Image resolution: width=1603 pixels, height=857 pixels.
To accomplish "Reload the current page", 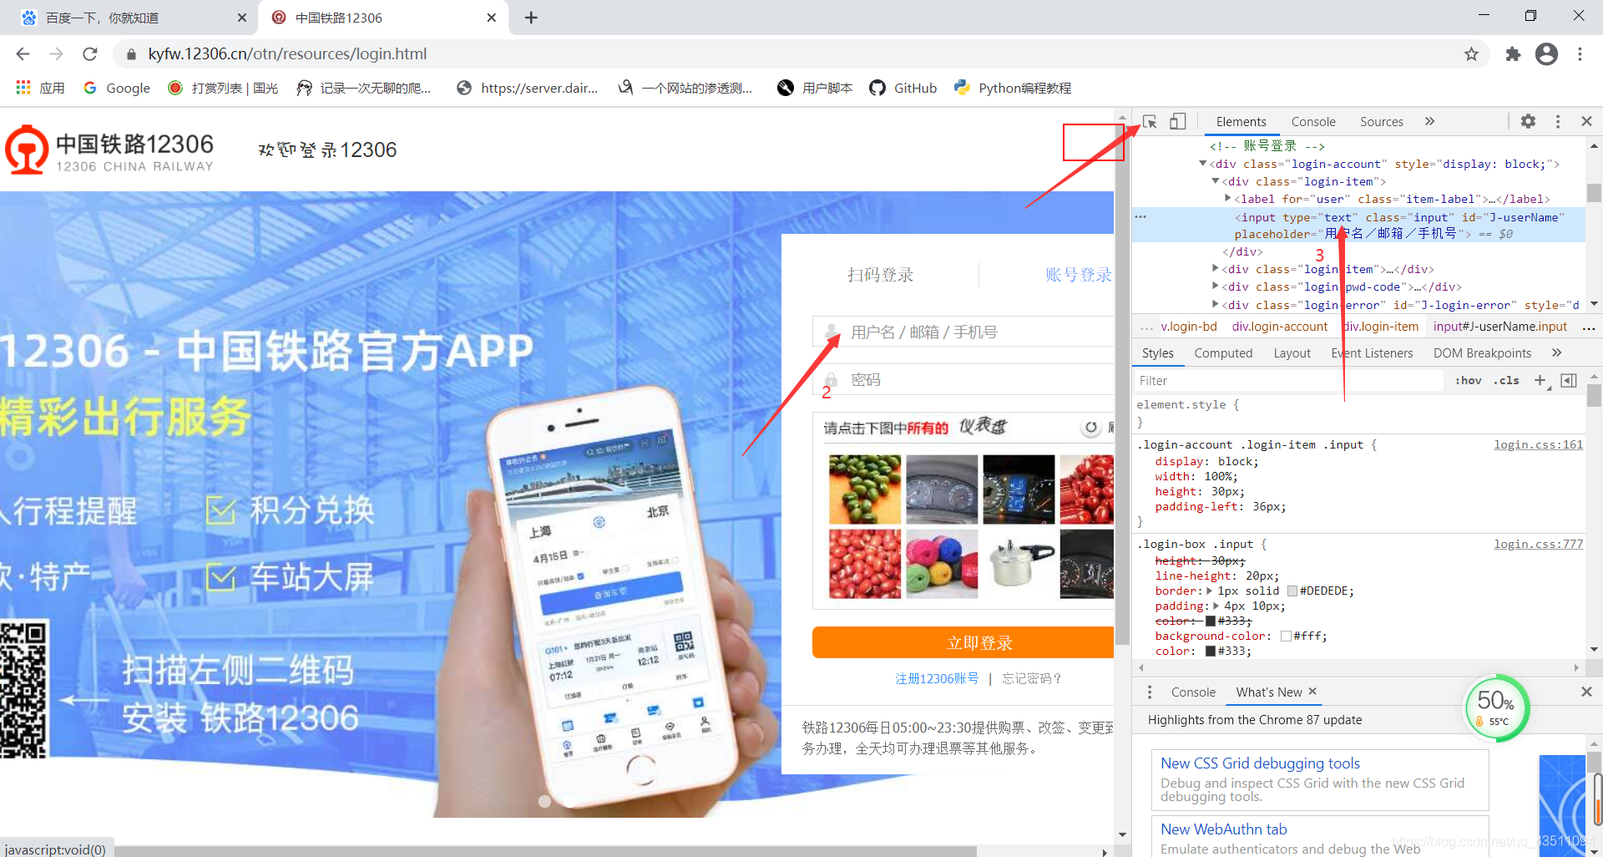I will (x=90, y=54).
